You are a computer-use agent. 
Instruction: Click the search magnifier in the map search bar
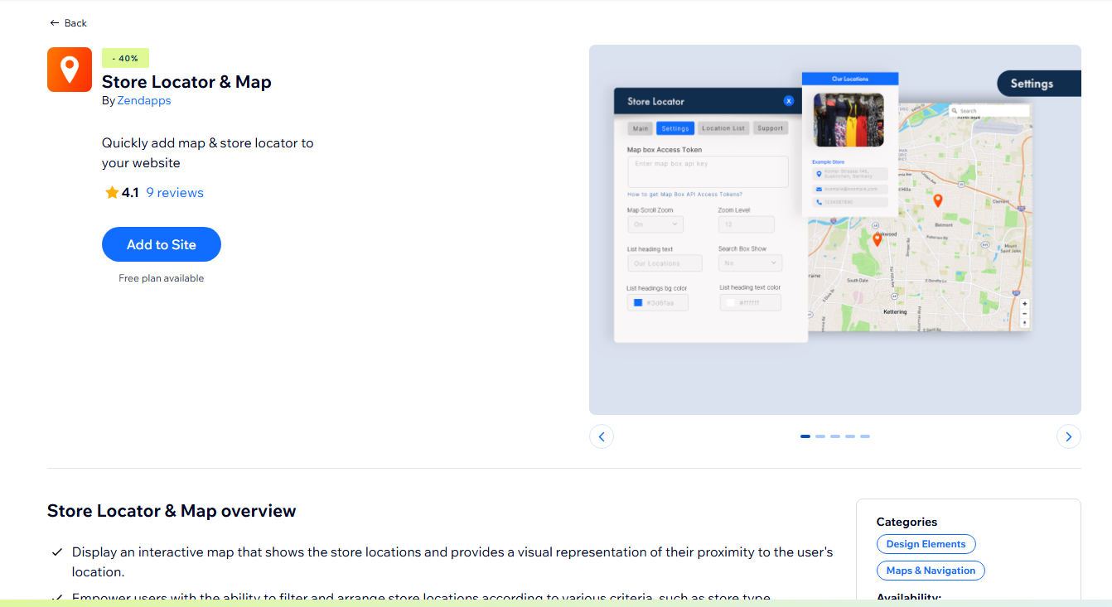click(x=955, y=110)
